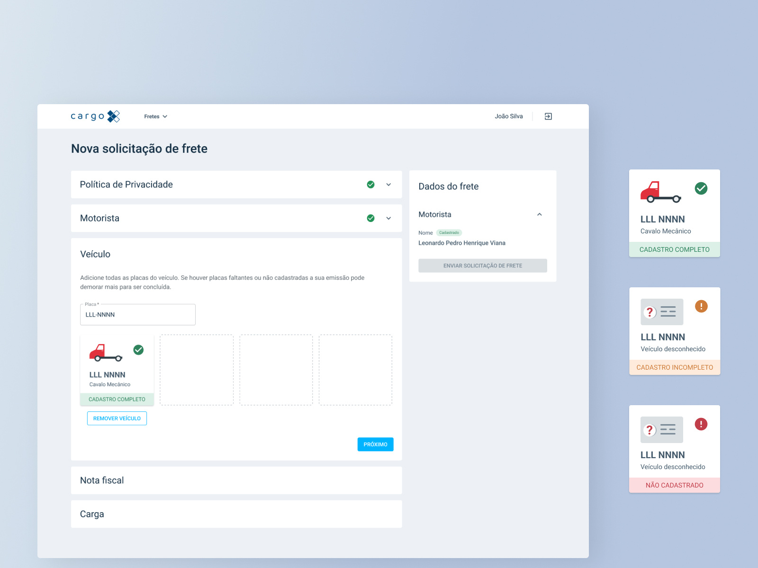This screenshot has width=758, height=568.
Task: Click the orange alert icon on Cadastro Incompleto card
Action: pyautogui.click(x=701, y=306)
